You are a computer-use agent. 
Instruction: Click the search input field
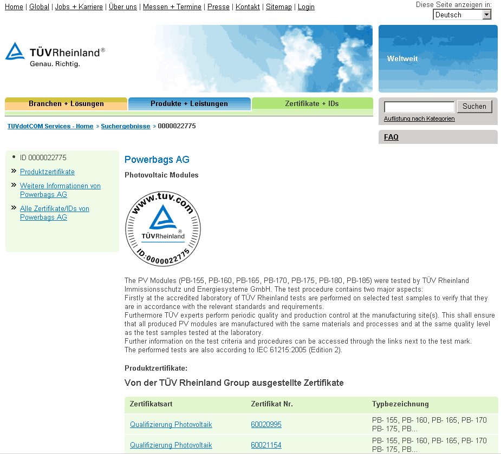(419, 107)
